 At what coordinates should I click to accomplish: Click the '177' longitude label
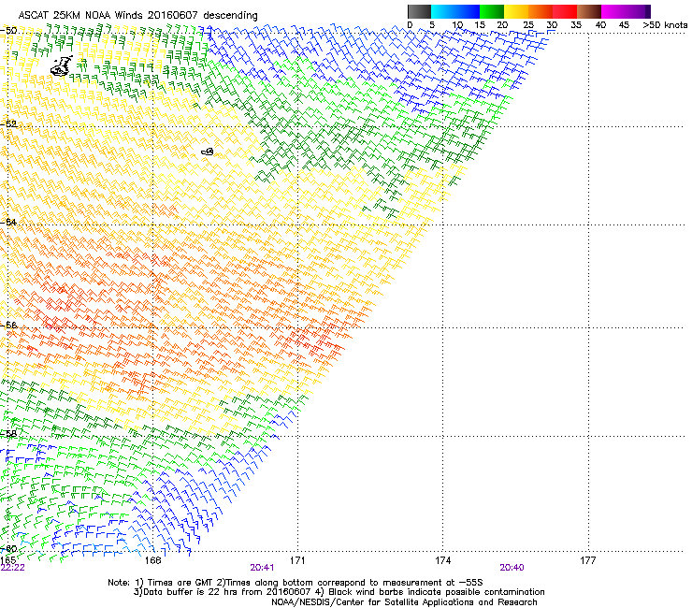(587, 560)
